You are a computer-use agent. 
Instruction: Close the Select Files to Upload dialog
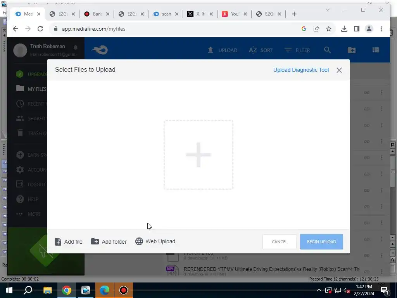pos(339,70)
